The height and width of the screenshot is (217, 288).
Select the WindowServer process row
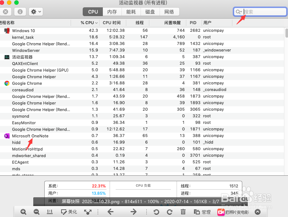click(142, 50)
